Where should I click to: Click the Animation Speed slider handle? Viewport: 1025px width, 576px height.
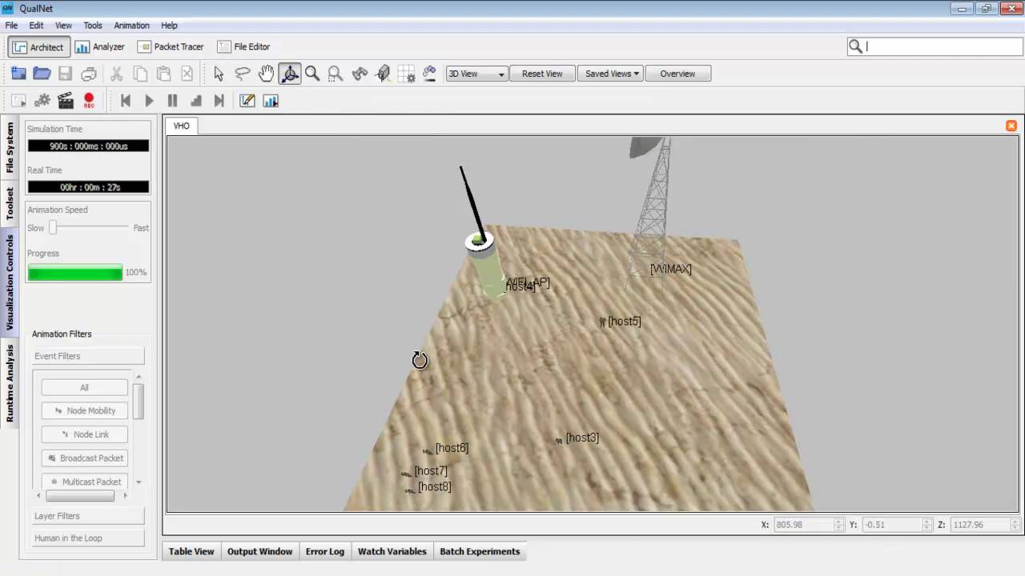point(54,227)
